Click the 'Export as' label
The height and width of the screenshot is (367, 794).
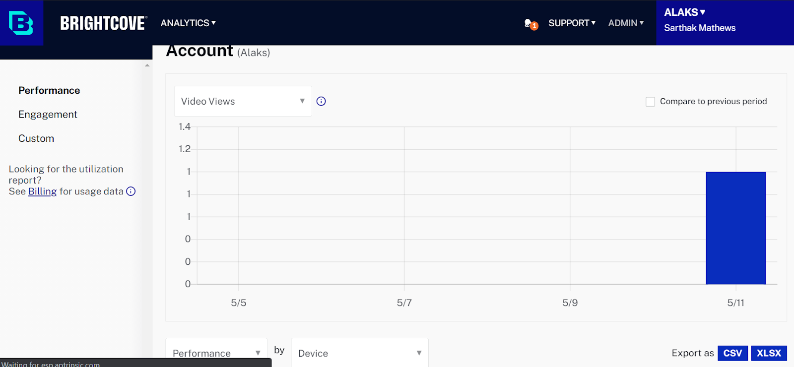click(693, 353)
